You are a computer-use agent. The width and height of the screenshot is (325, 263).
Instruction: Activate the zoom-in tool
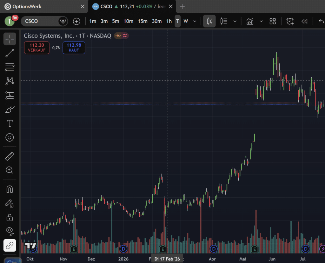(10, 170)
